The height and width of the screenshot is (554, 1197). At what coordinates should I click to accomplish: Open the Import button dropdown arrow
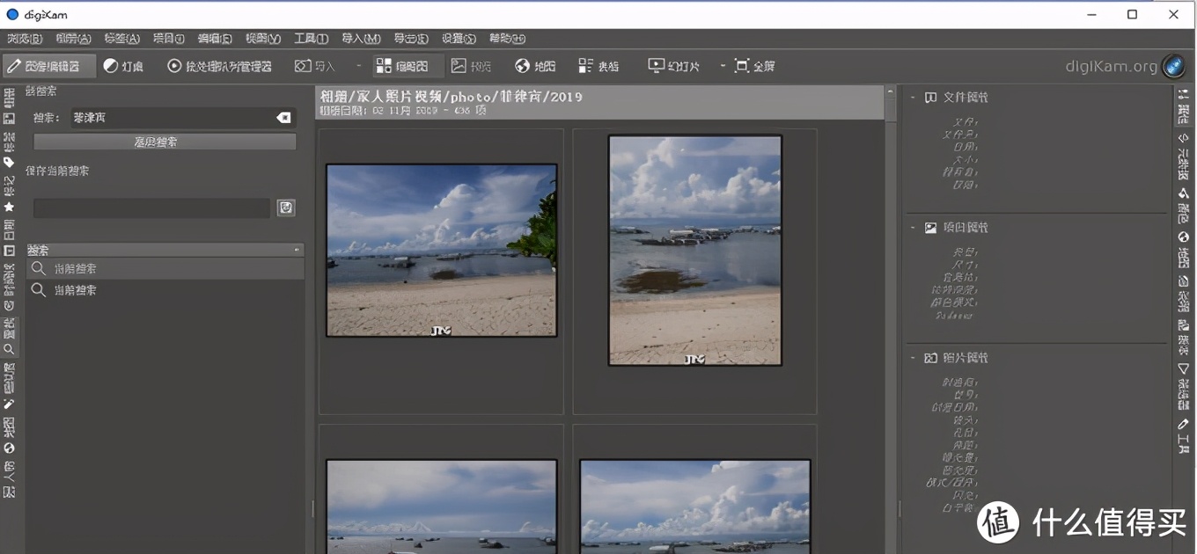tap(358, 66)
